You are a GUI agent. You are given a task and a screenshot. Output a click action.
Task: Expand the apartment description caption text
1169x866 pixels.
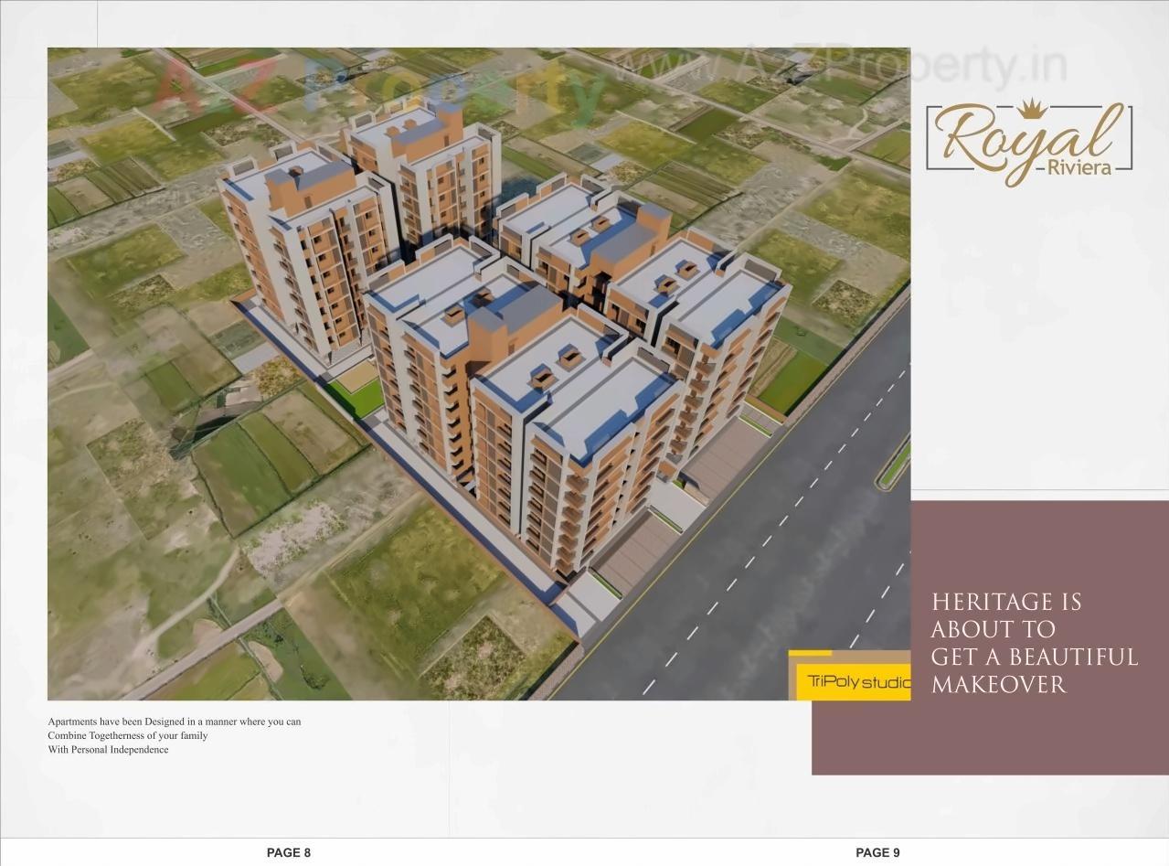[x=174, y=734]
